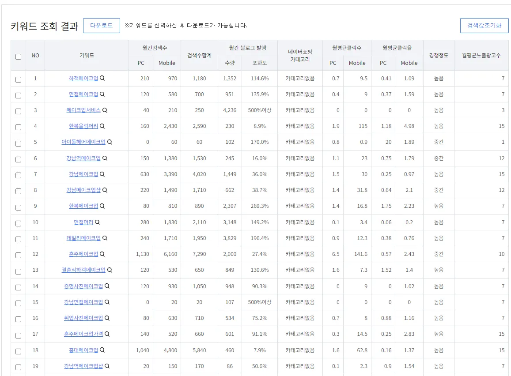Click the 월평균노출광고수 column header
Viewport: 511px width, 376px height.
[x=481, y=55]
